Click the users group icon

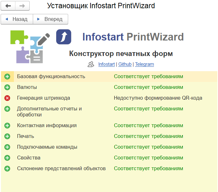point(91,64)
